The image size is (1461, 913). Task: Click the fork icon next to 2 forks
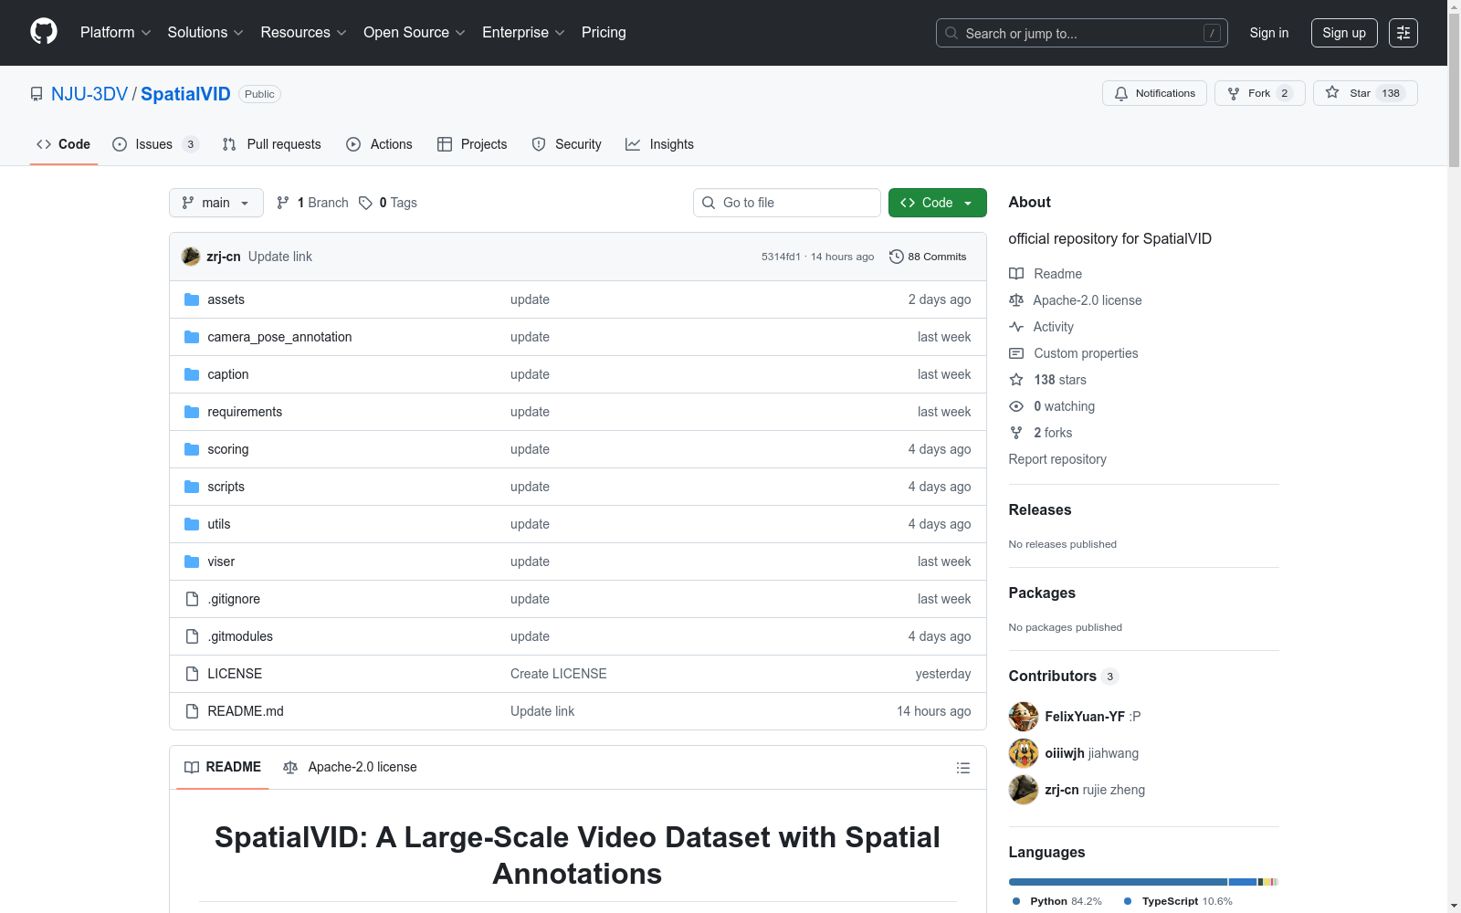1016,433
